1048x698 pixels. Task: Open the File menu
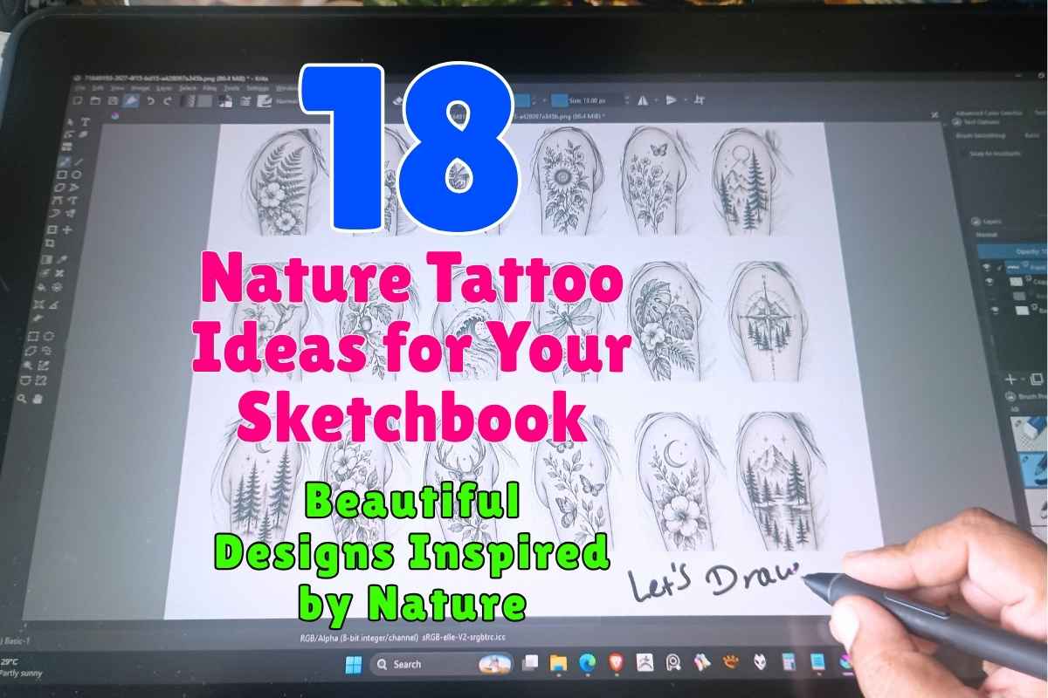(80, 88)
